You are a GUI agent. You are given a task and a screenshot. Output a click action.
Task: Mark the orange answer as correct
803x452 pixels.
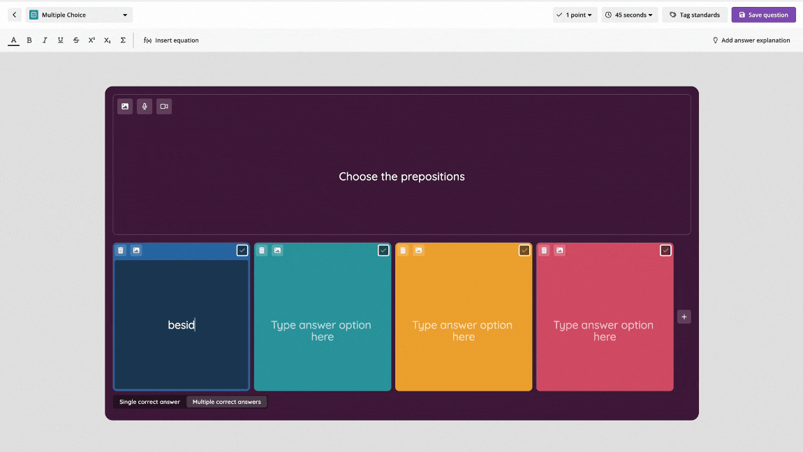[524, 250]
